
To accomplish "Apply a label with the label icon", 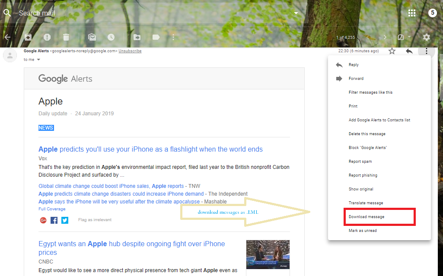I will [x=156, y=37].
